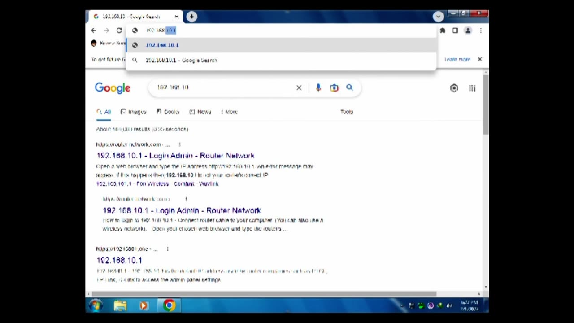Click the Learn more link
The image size is (574, 323).
[x=457, y=59]
